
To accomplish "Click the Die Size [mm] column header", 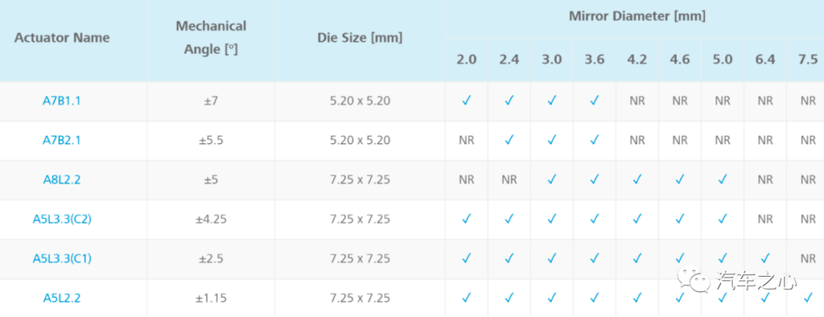I will 359,37.
